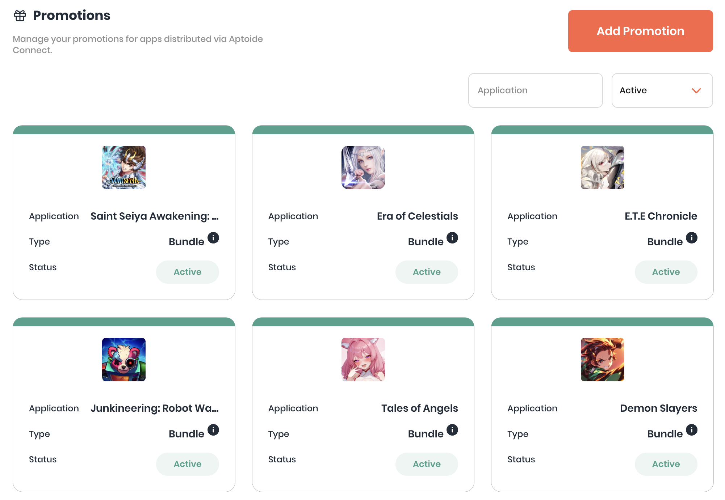Open the Tales of Angels app icon

(x=363, y=360)
